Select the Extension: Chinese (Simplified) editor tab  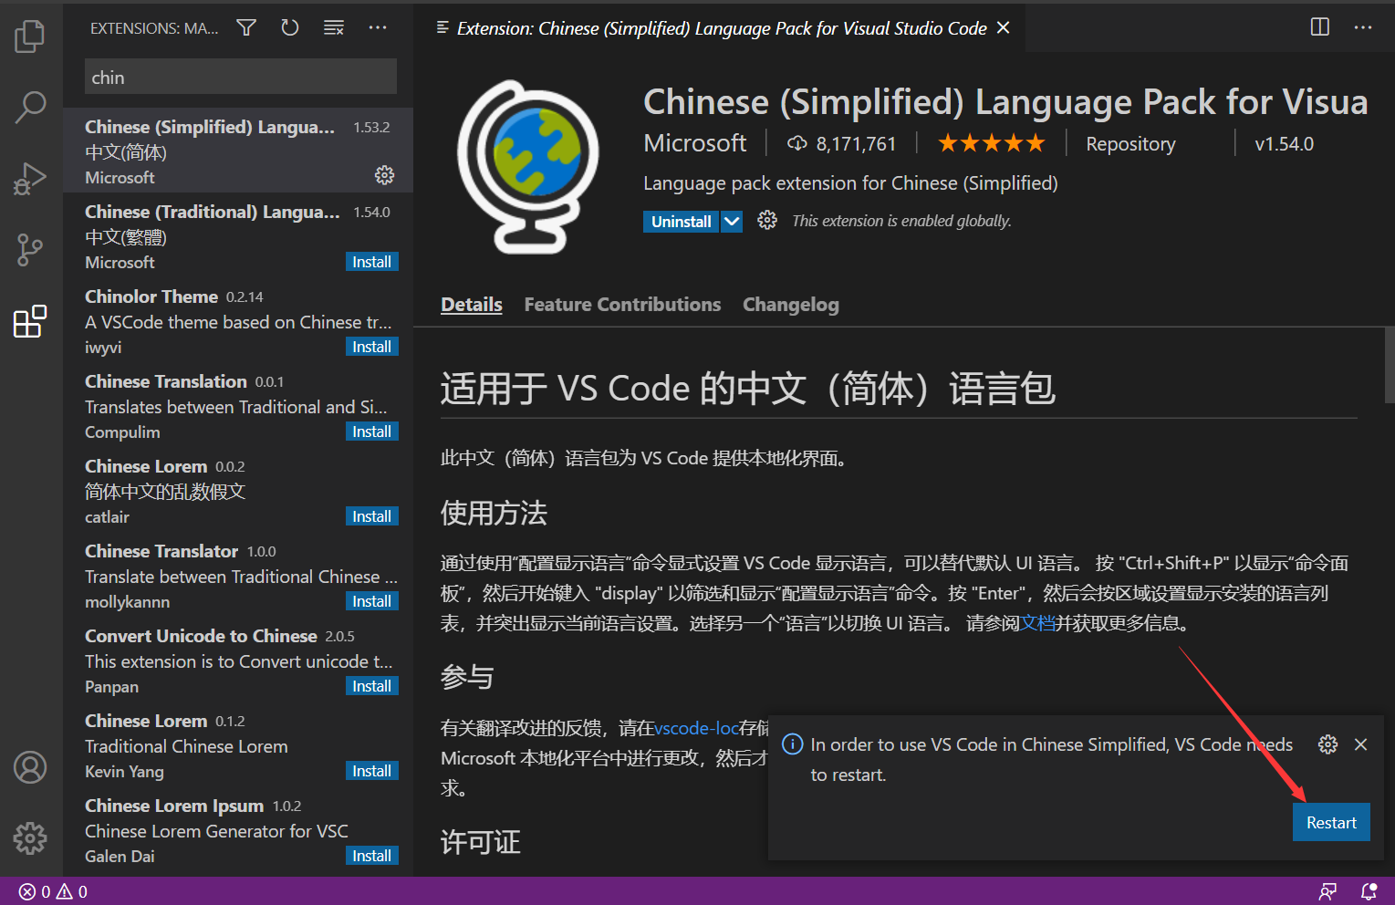coord(721,28)
